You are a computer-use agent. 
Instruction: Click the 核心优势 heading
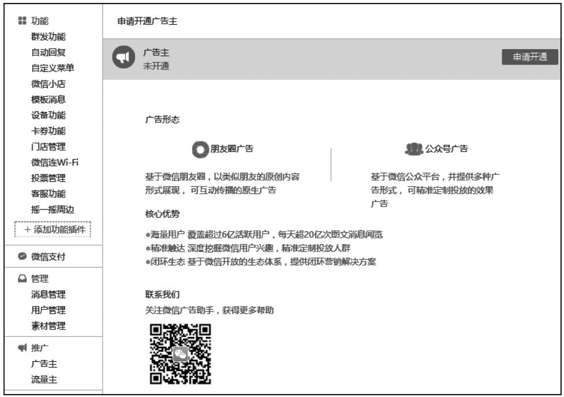162,214
